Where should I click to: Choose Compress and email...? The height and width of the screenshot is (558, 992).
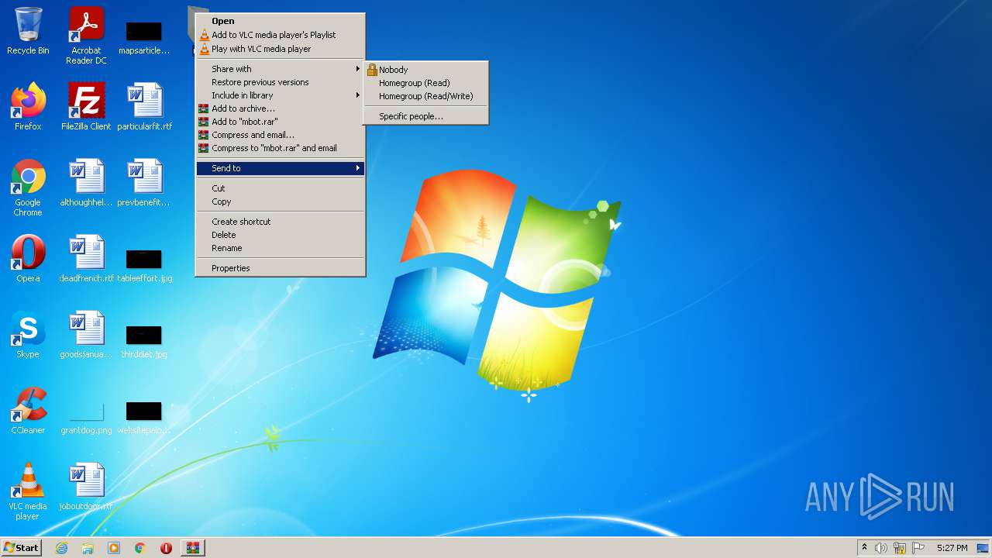281,135
